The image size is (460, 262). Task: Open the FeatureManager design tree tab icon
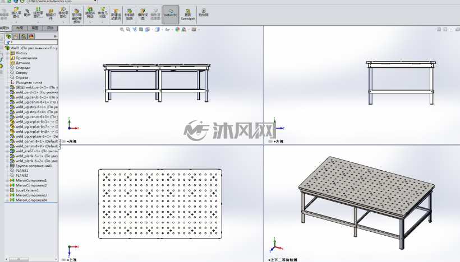[8, 36]
